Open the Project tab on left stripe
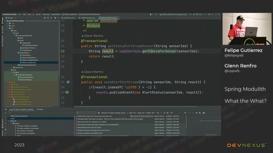The height and width of the screenshot is (153, 273). pos(3,20)
